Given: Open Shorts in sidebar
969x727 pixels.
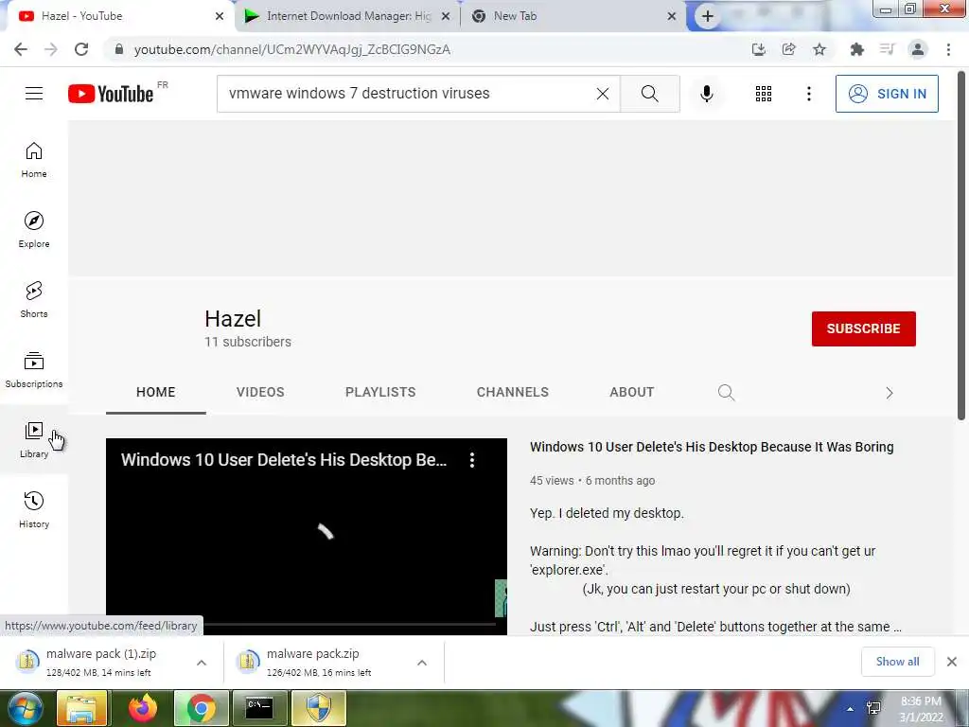Looking at the screenshot, I should [x=34, y=299].
